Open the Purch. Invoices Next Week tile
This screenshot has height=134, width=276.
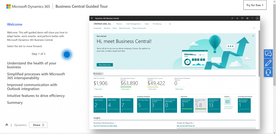171,106
